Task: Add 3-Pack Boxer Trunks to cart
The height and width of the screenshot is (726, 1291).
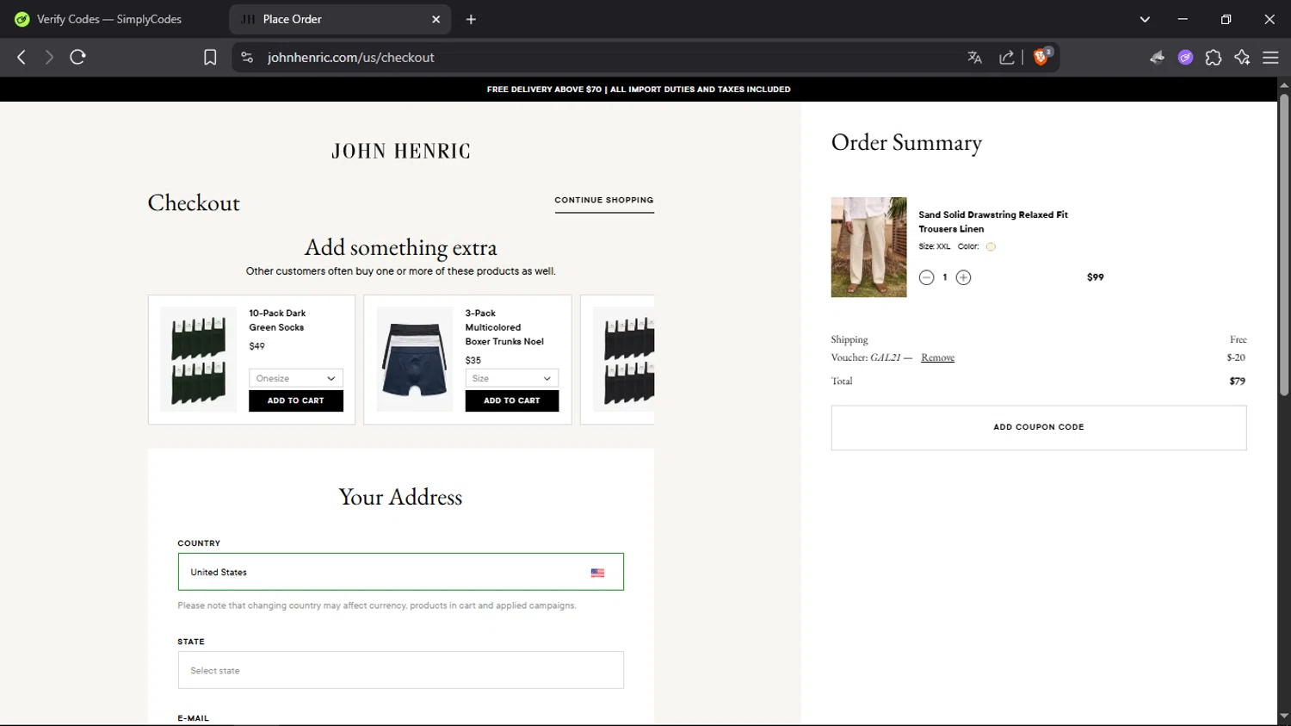Action: 512,400
